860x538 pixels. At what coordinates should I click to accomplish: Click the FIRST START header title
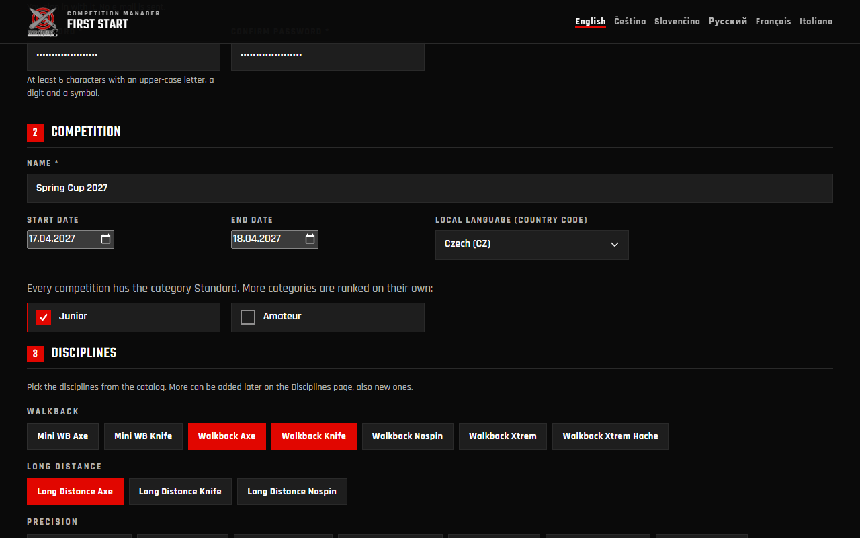coord(97,24)
